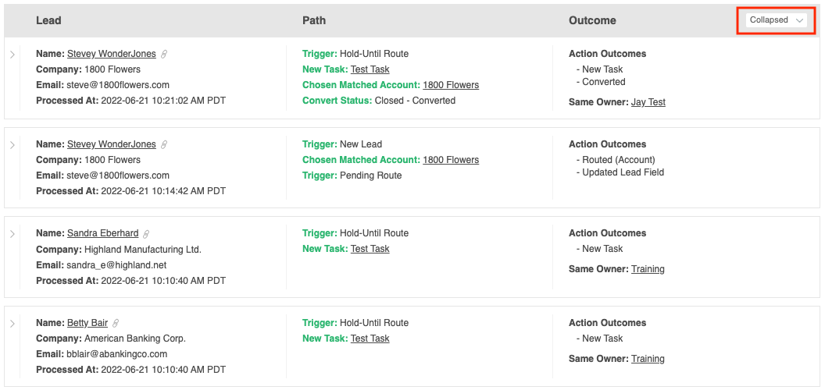Open Test Task link in Sandra Eberhard row
This screenshot has height=390, width=825.
point(370,249)
